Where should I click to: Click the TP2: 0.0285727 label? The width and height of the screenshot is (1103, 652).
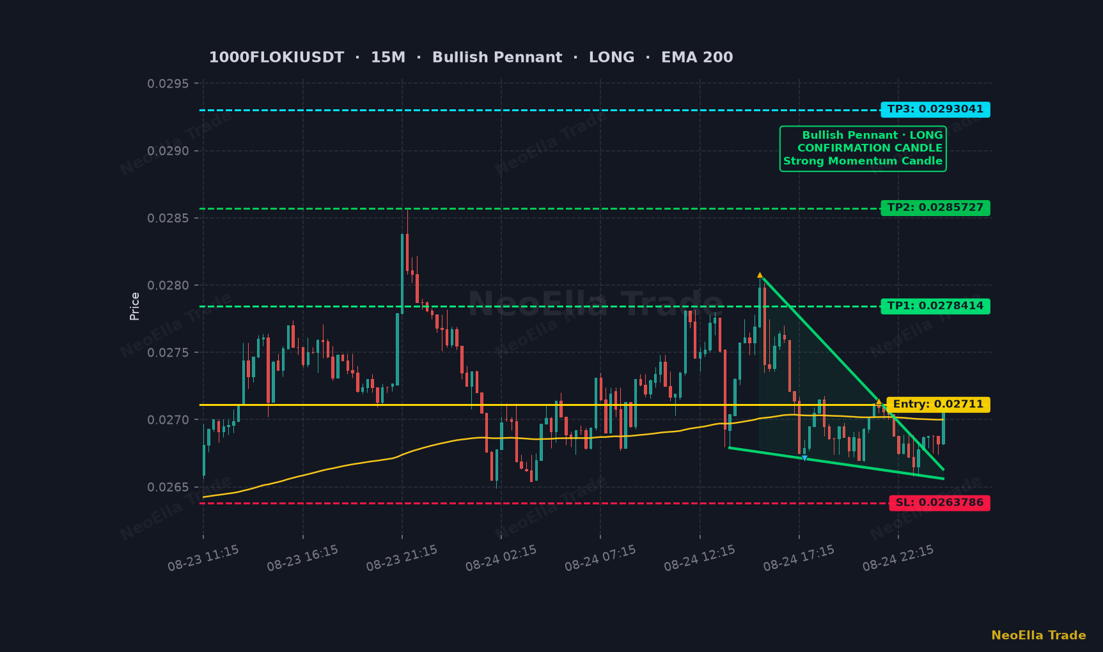pyautogui.click(x=935, y=208)
